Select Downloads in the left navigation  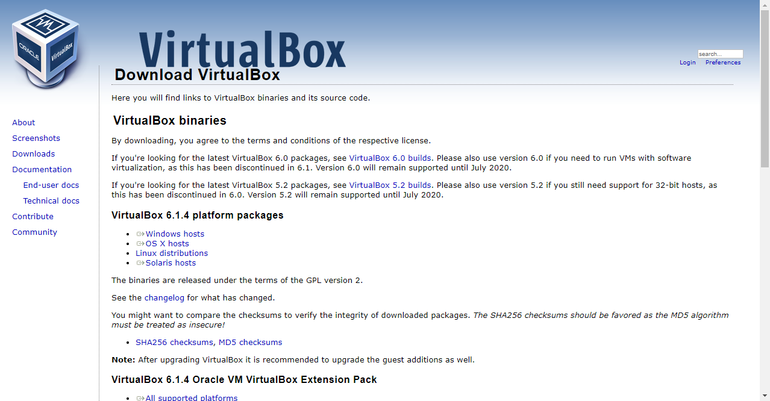(34, 154)
